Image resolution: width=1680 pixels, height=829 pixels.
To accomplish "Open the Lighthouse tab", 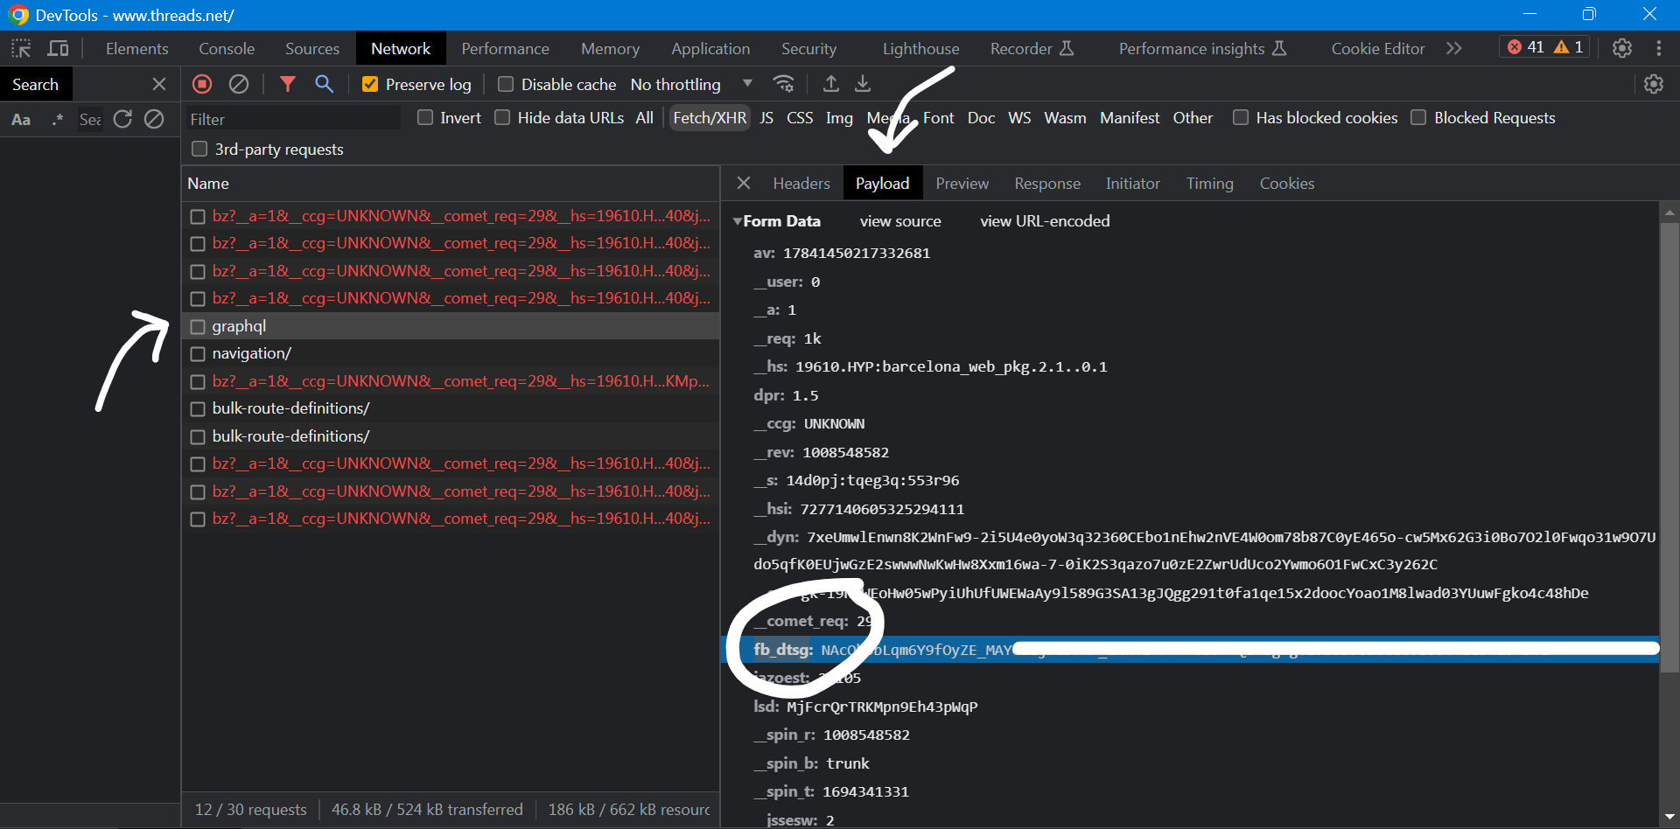I will [920, 48].
